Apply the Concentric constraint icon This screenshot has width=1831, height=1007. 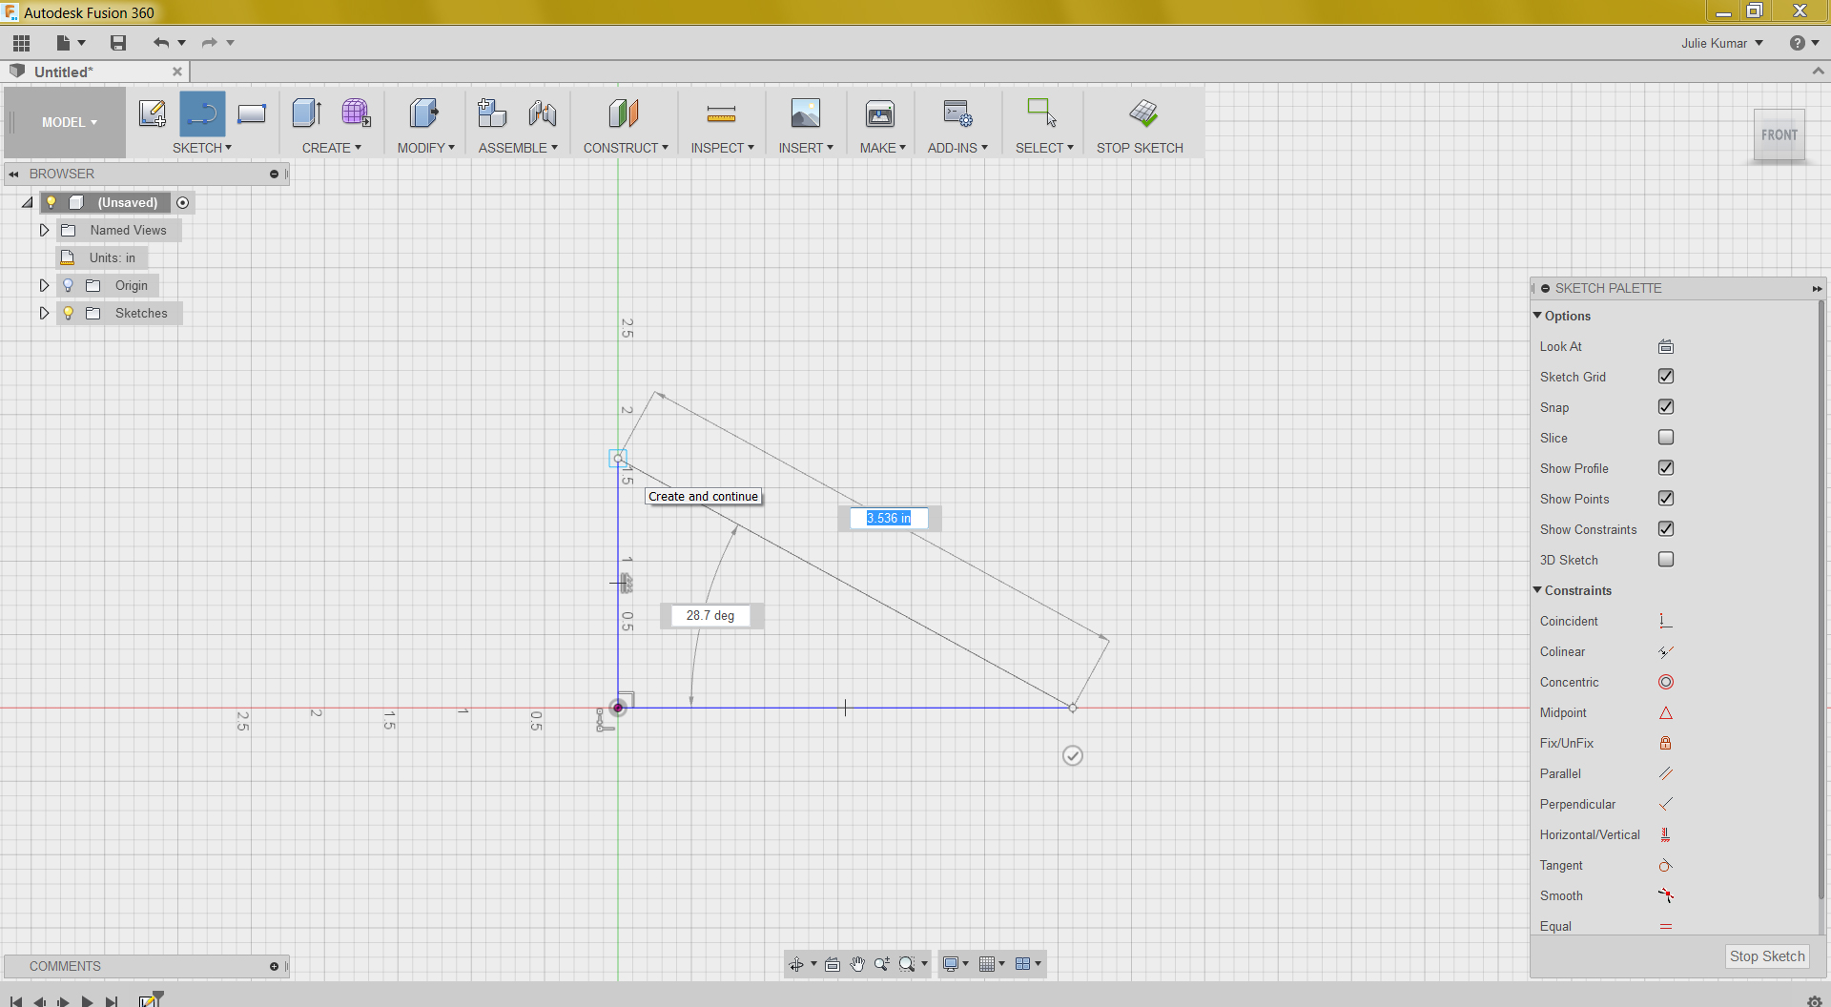pyautogui.click(x=1666, y=682)
